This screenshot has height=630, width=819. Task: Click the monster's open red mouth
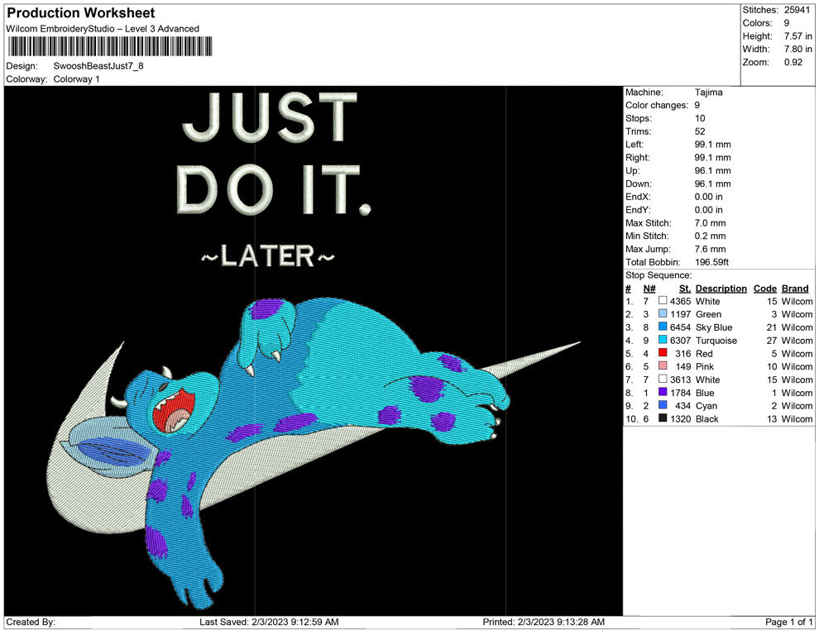point(174,411)
